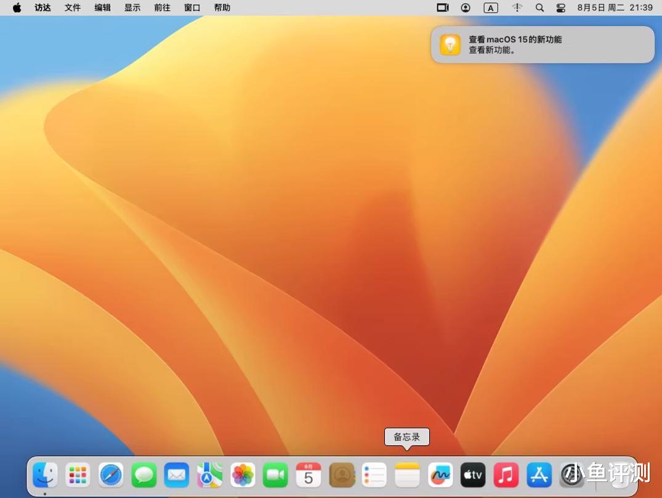Screen dimensions: 662x498
Task: Open the Wi-Fi status menu
Action: [517, 8]
